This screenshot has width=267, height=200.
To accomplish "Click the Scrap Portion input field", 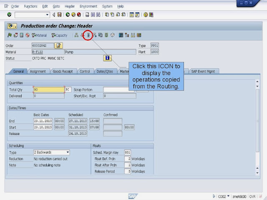I will tap(118, 90).
